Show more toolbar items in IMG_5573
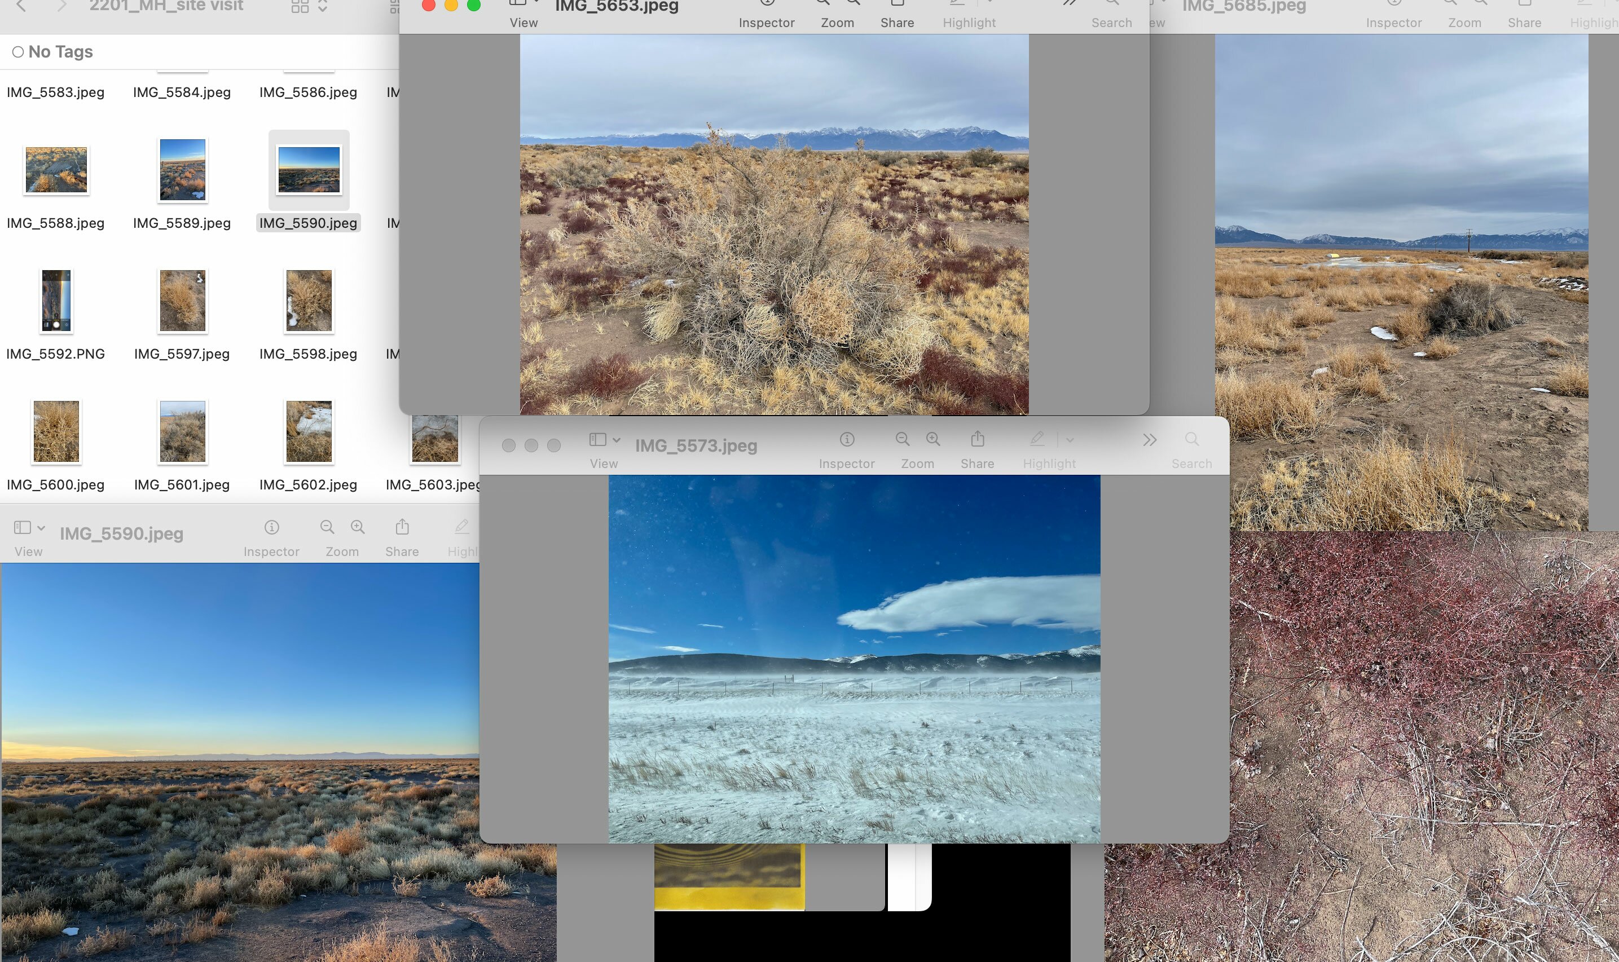1619x962 pixels. [1150, 440]
